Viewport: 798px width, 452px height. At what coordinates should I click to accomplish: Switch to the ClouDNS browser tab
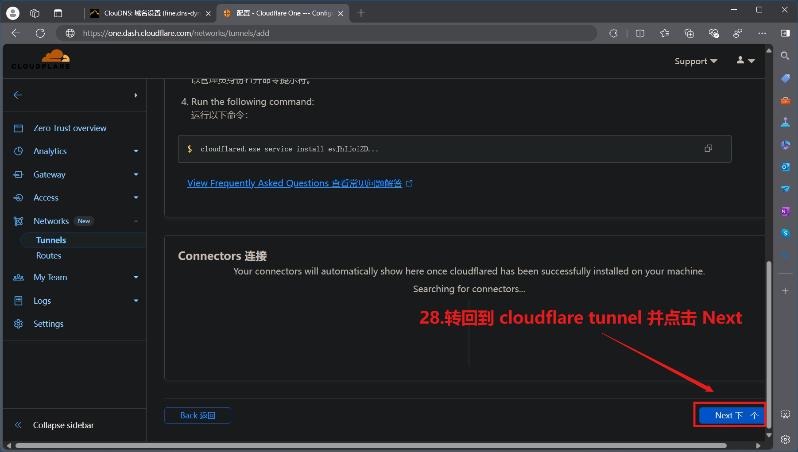tap(151, 13)
